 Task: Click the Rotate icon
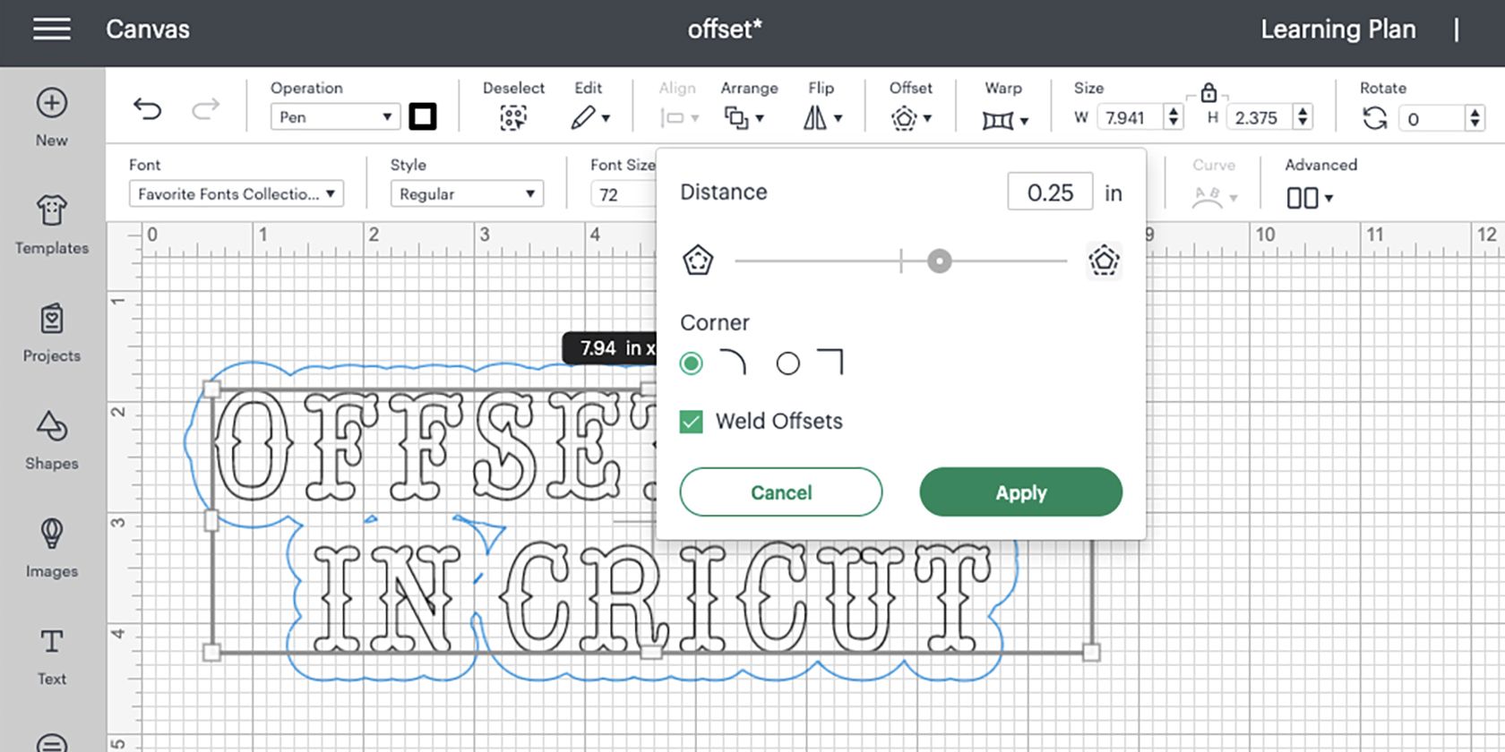(1375, 118)
